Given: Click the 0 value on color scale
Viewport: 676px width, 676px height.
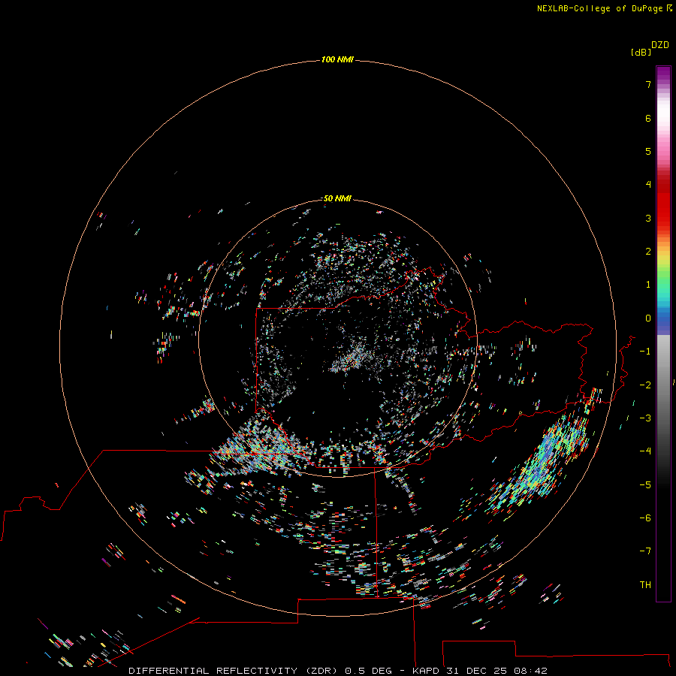Looking at the screenshot, I should 648,318.
